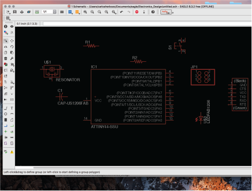Select the Text tool
The image size is (252, 191).
(12, 108)
